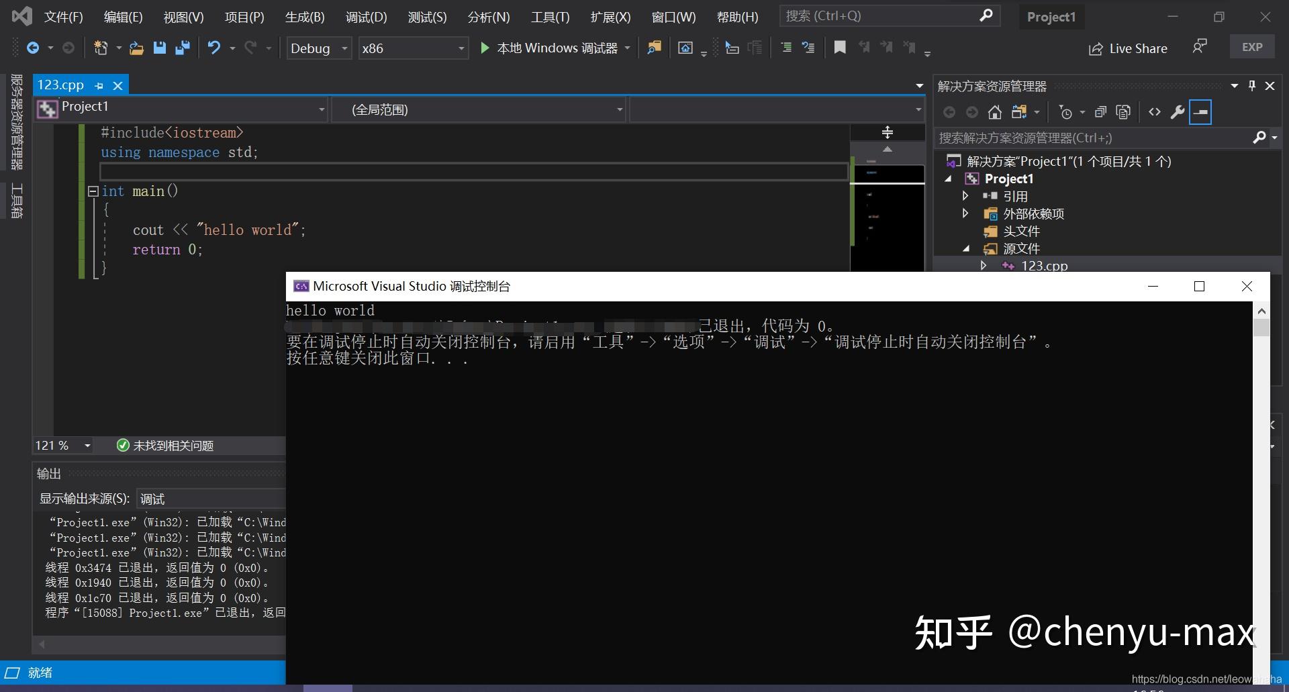Open the 调试(D) menu
1289x692 pixels.
[366, 17]
